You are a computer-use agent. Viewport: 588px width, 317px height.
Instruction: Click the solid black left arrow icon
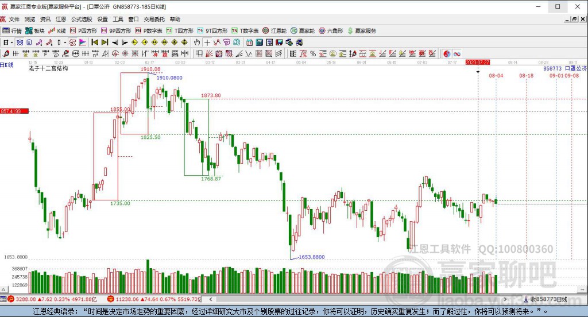click(115, 42)
